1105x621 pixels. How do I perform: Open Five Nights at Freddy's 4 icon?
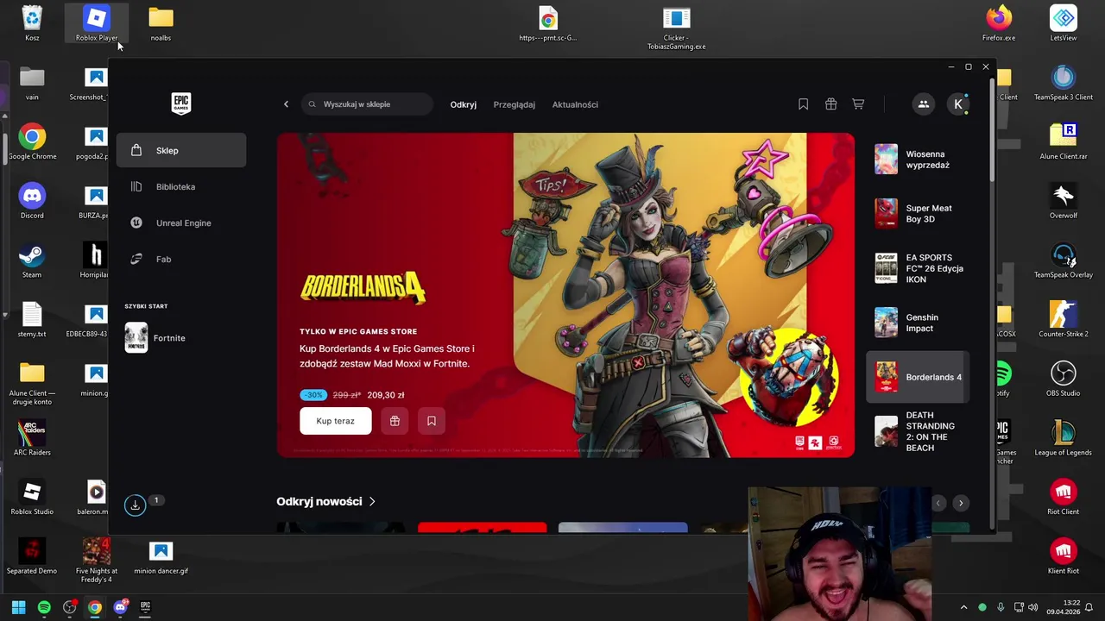(x=97, y=560)
